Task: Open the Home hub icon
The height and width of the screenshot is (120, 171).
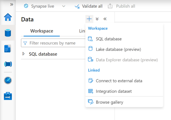Action: (x=8, y=17)
